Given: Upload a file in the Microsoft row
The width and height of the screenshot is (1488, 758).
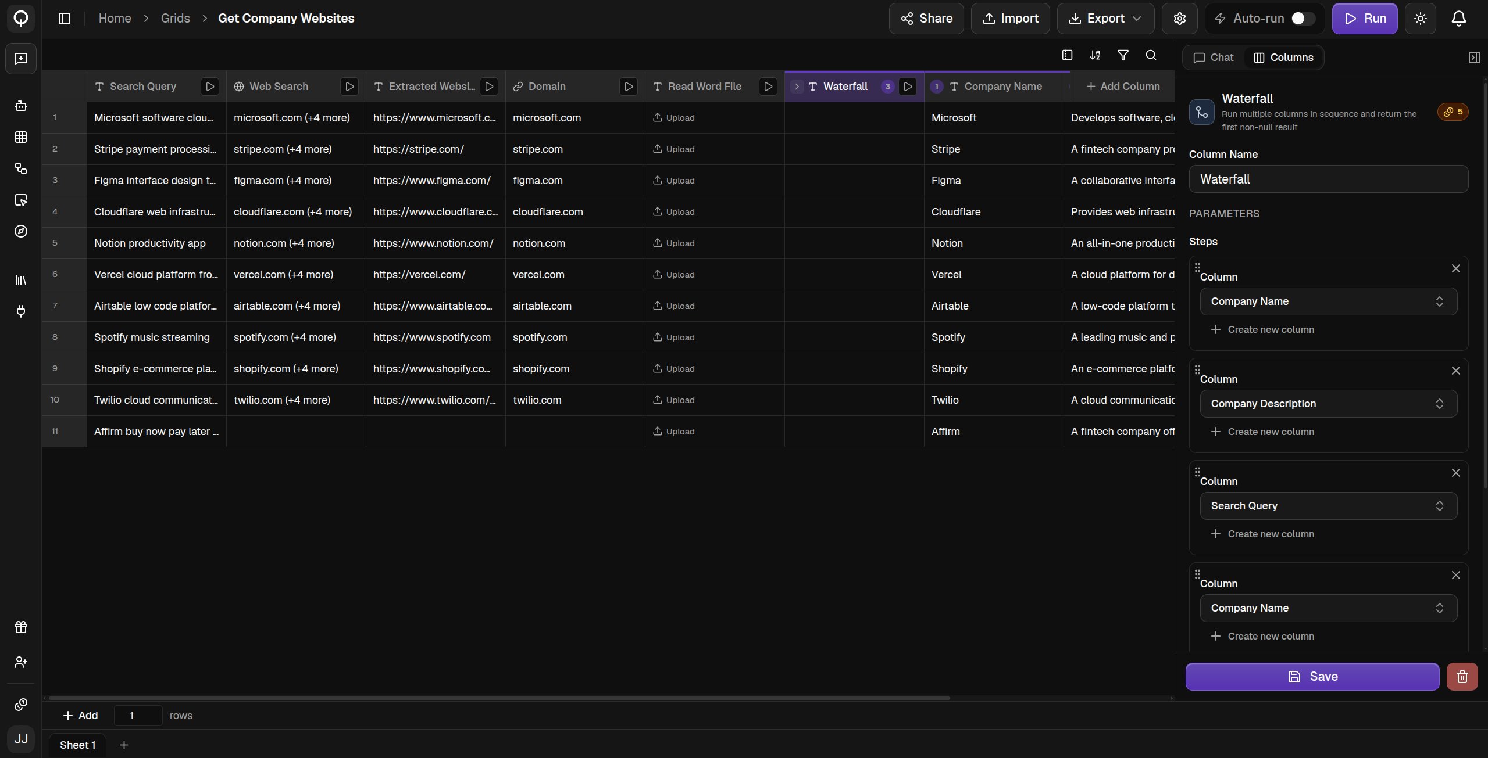Looking at the screenshot, I should (673, 118).
